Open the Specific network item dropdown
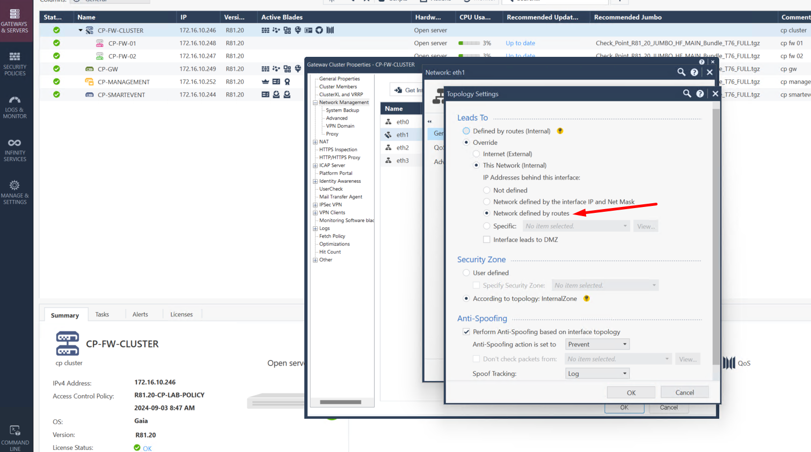This screenshot has width=811, height=452. coord(576,226)
